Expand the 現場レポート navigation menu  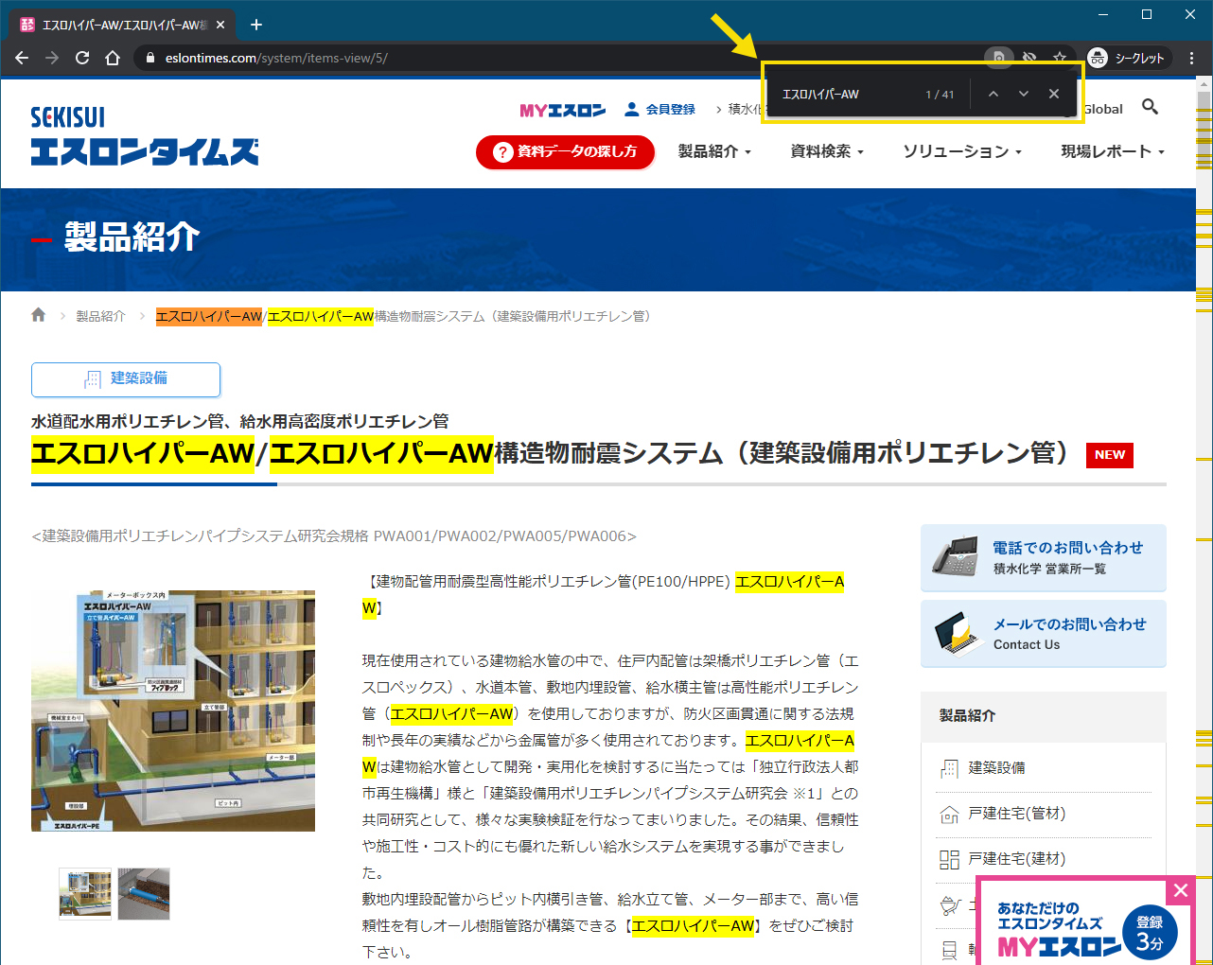[1113, 151]
